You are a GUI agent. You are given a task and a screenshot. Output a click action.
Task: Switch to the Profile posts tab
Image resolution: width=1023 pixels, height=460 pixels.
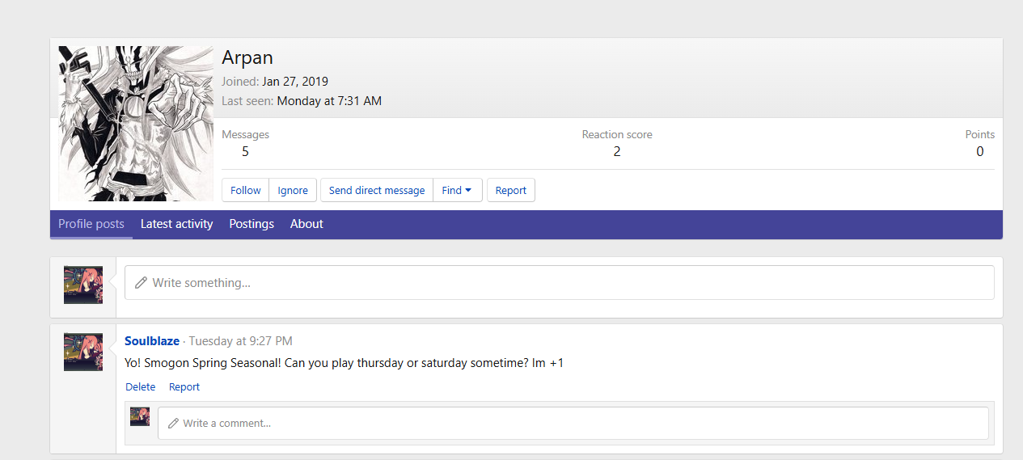tap(91, 224)
